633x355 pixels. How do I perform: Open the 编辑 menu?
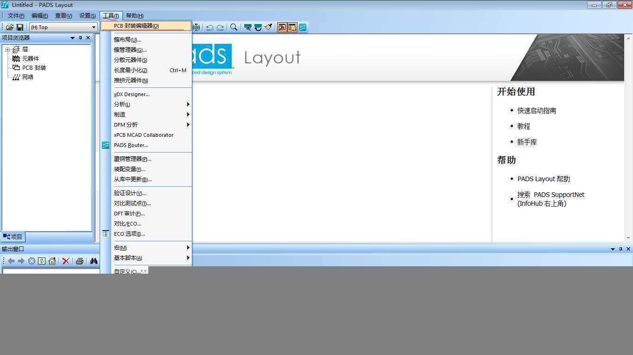click(39, 16)
